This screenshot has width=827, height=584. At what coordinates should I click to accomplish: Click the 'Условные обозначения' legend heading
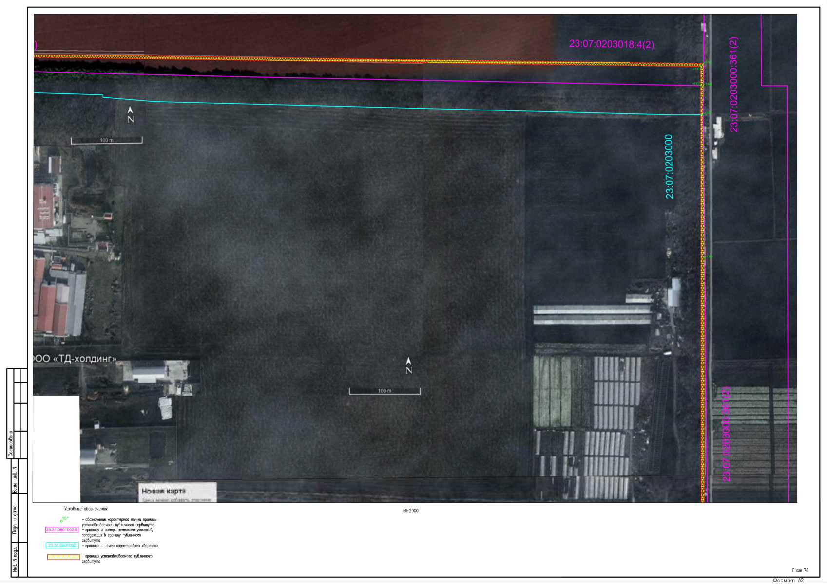point(86,509)
